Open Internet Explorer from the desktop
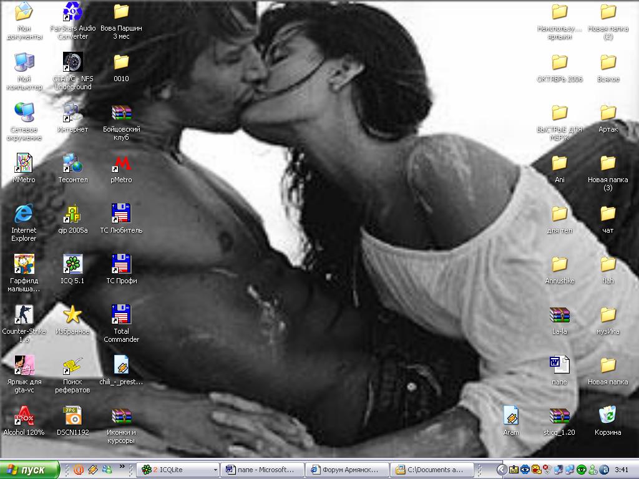This screenshot has height=479, width=639. click(24, 214)
